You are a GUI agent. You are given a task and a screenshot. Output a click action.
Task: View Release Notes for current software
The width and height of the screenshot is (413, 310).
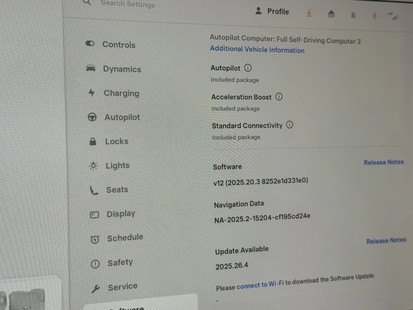pos(384,162)
